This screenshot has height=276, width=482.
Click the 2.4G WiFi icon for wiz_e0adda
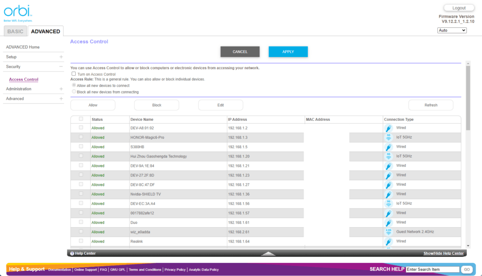click(x=388, y=232)
